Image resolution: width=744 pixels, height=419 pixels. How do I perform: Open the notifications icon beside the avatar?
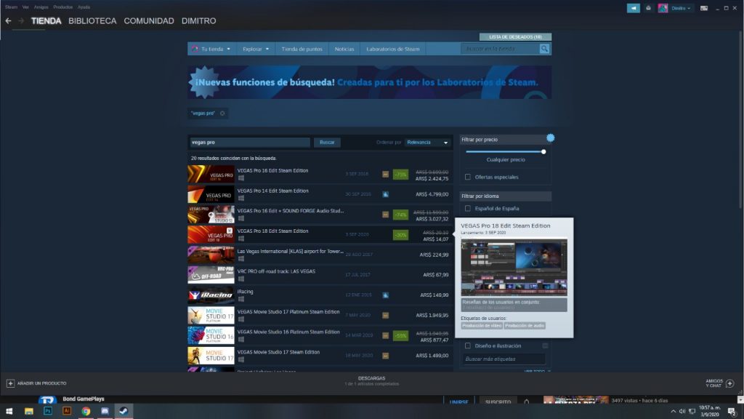[648, 8]
